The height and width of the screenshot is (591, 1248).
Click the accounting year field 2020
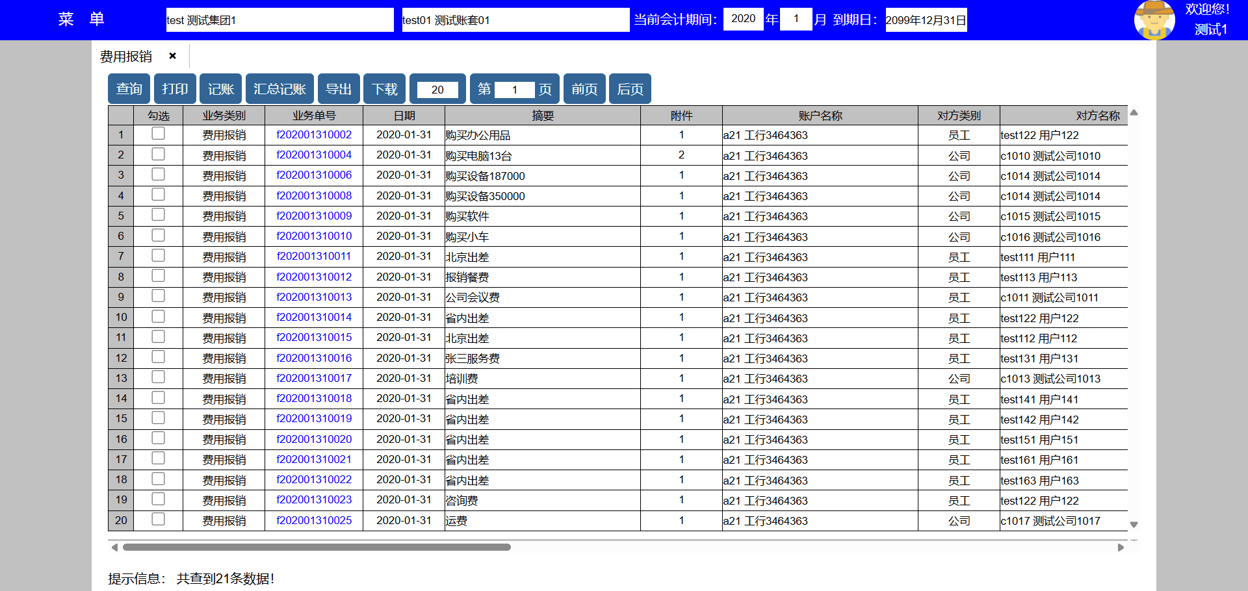click(x=743, y=19)
